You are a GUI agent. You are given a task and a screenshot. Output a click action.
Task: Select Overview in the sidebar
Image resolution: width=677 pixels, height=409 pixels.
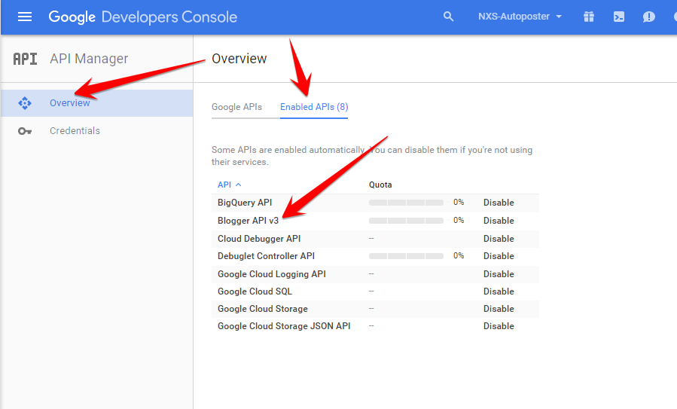[96, 103]
